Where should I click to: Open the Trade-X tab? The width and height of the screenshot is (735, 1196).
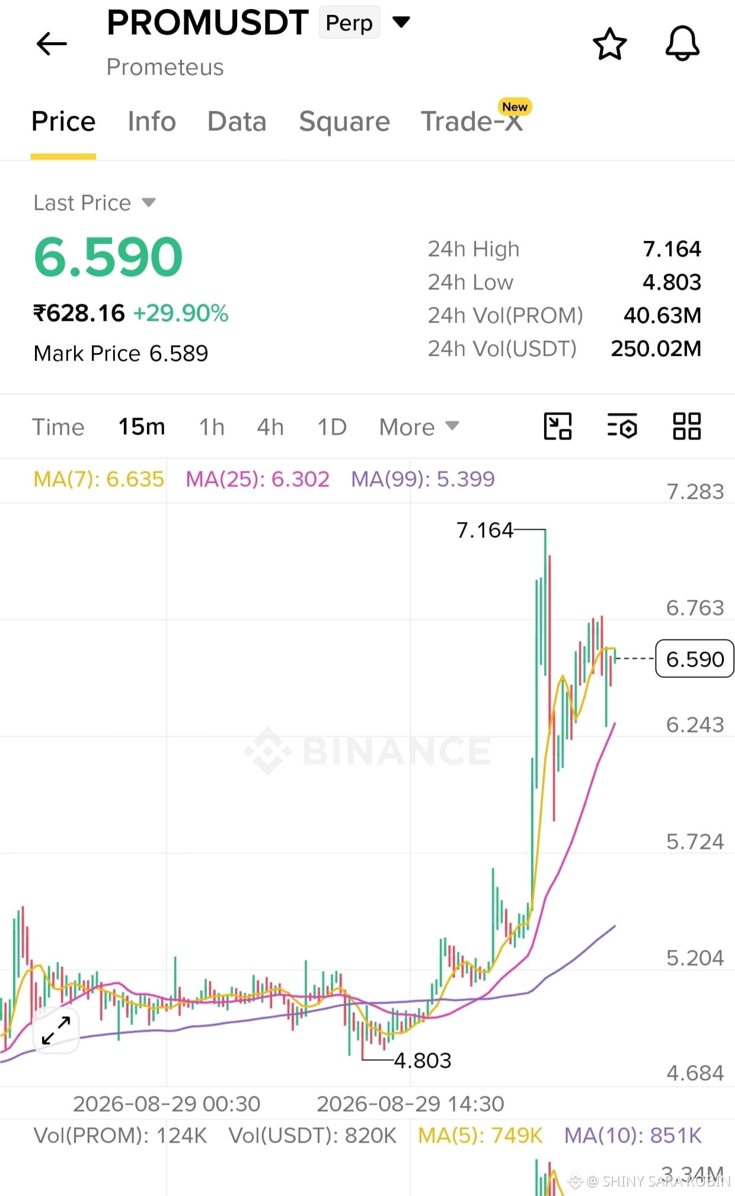(472, 122)
